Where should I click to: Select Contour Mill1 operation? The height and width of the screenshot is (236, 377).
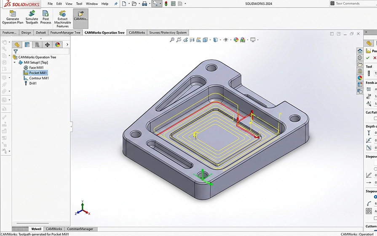coord(36,78)
